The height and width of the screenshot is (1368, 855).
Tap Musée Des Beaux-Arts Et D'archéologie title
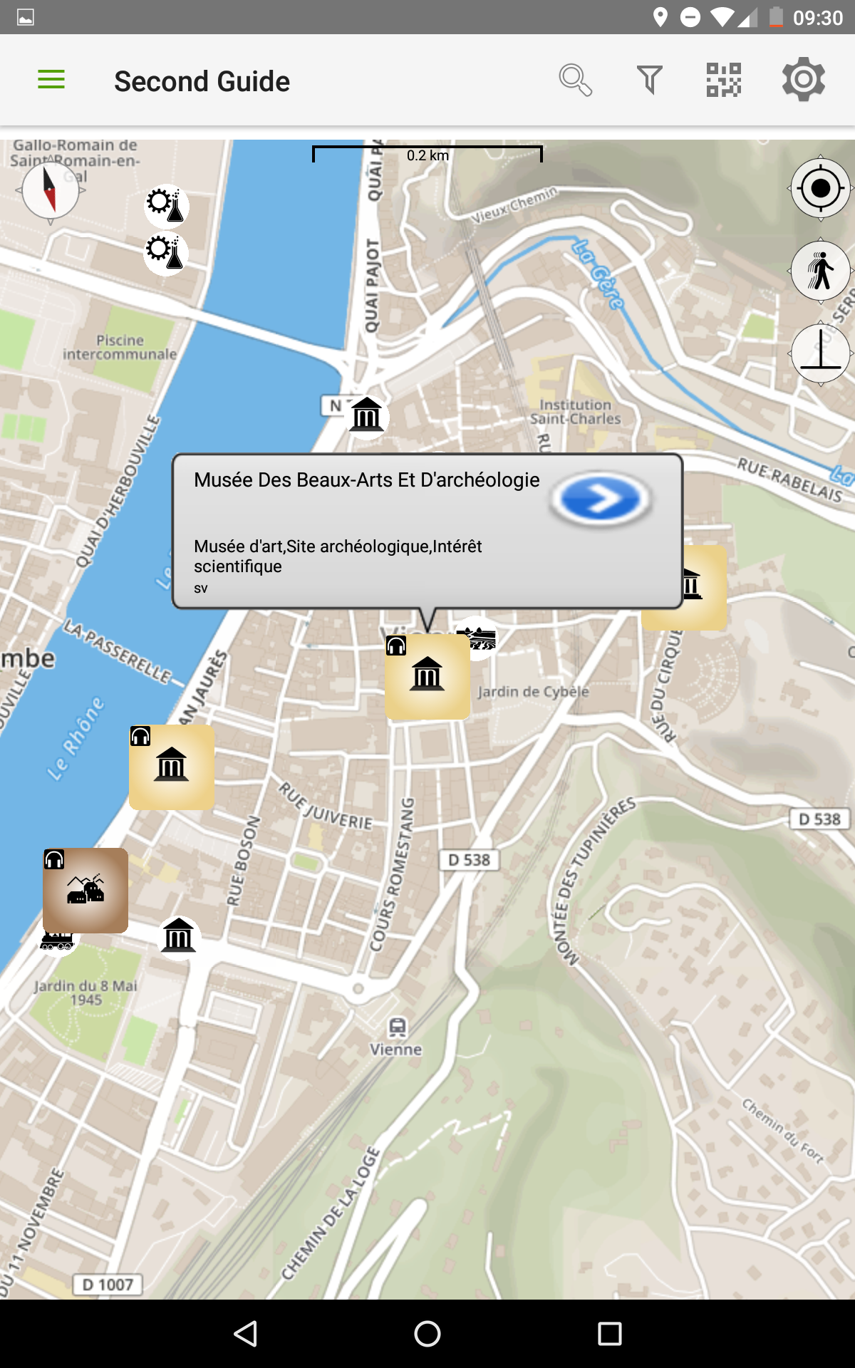[x=366, y=480]
